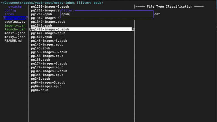Select pg345.epub file

coord(40,79)
